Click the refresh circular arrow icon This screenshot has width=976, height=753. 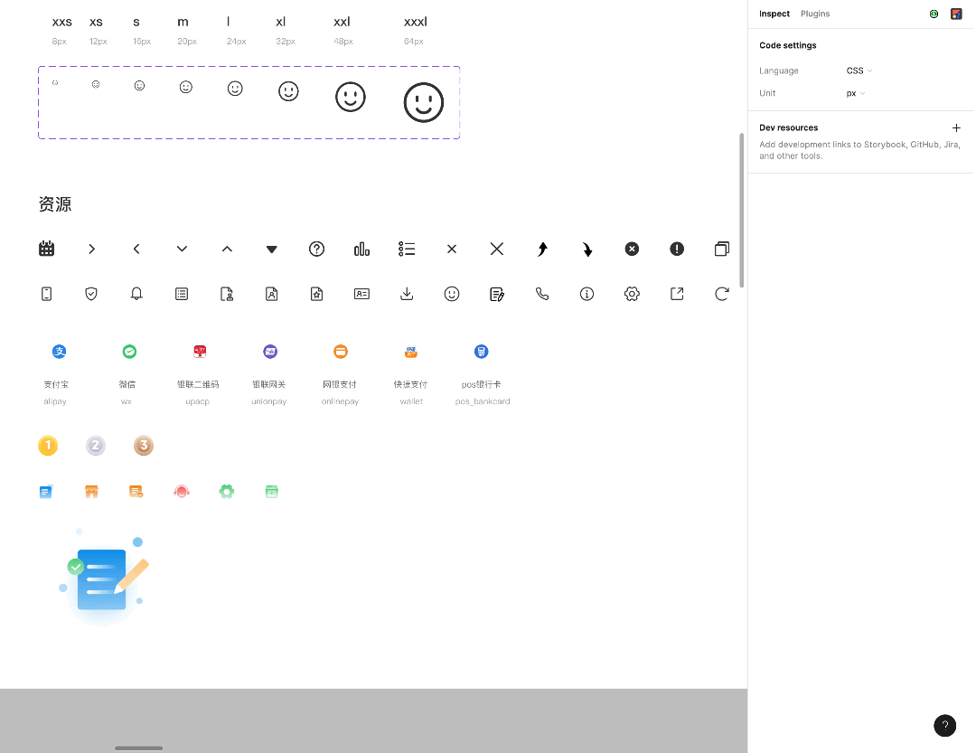[x=722, y=294]
